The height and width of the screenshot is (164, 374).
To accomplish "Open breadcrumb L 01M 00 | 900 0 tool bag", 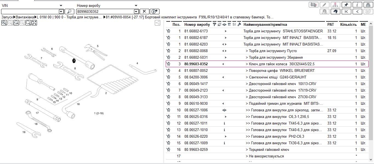I will (x=69, y=17).
